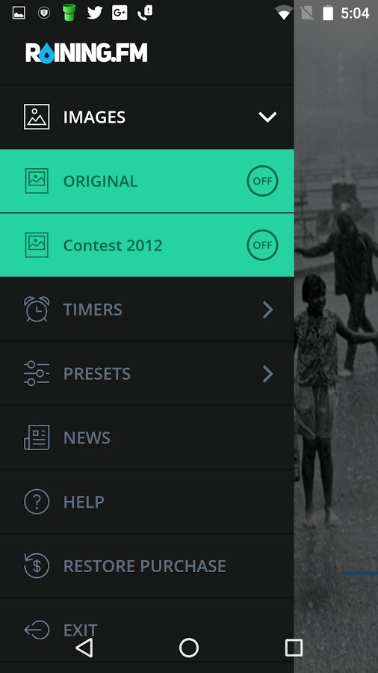Image resolution: width=378 pixels, height=673 pixels.
Task: Select RESTORE PURCHASE option
Action: [x=147, y=566]
